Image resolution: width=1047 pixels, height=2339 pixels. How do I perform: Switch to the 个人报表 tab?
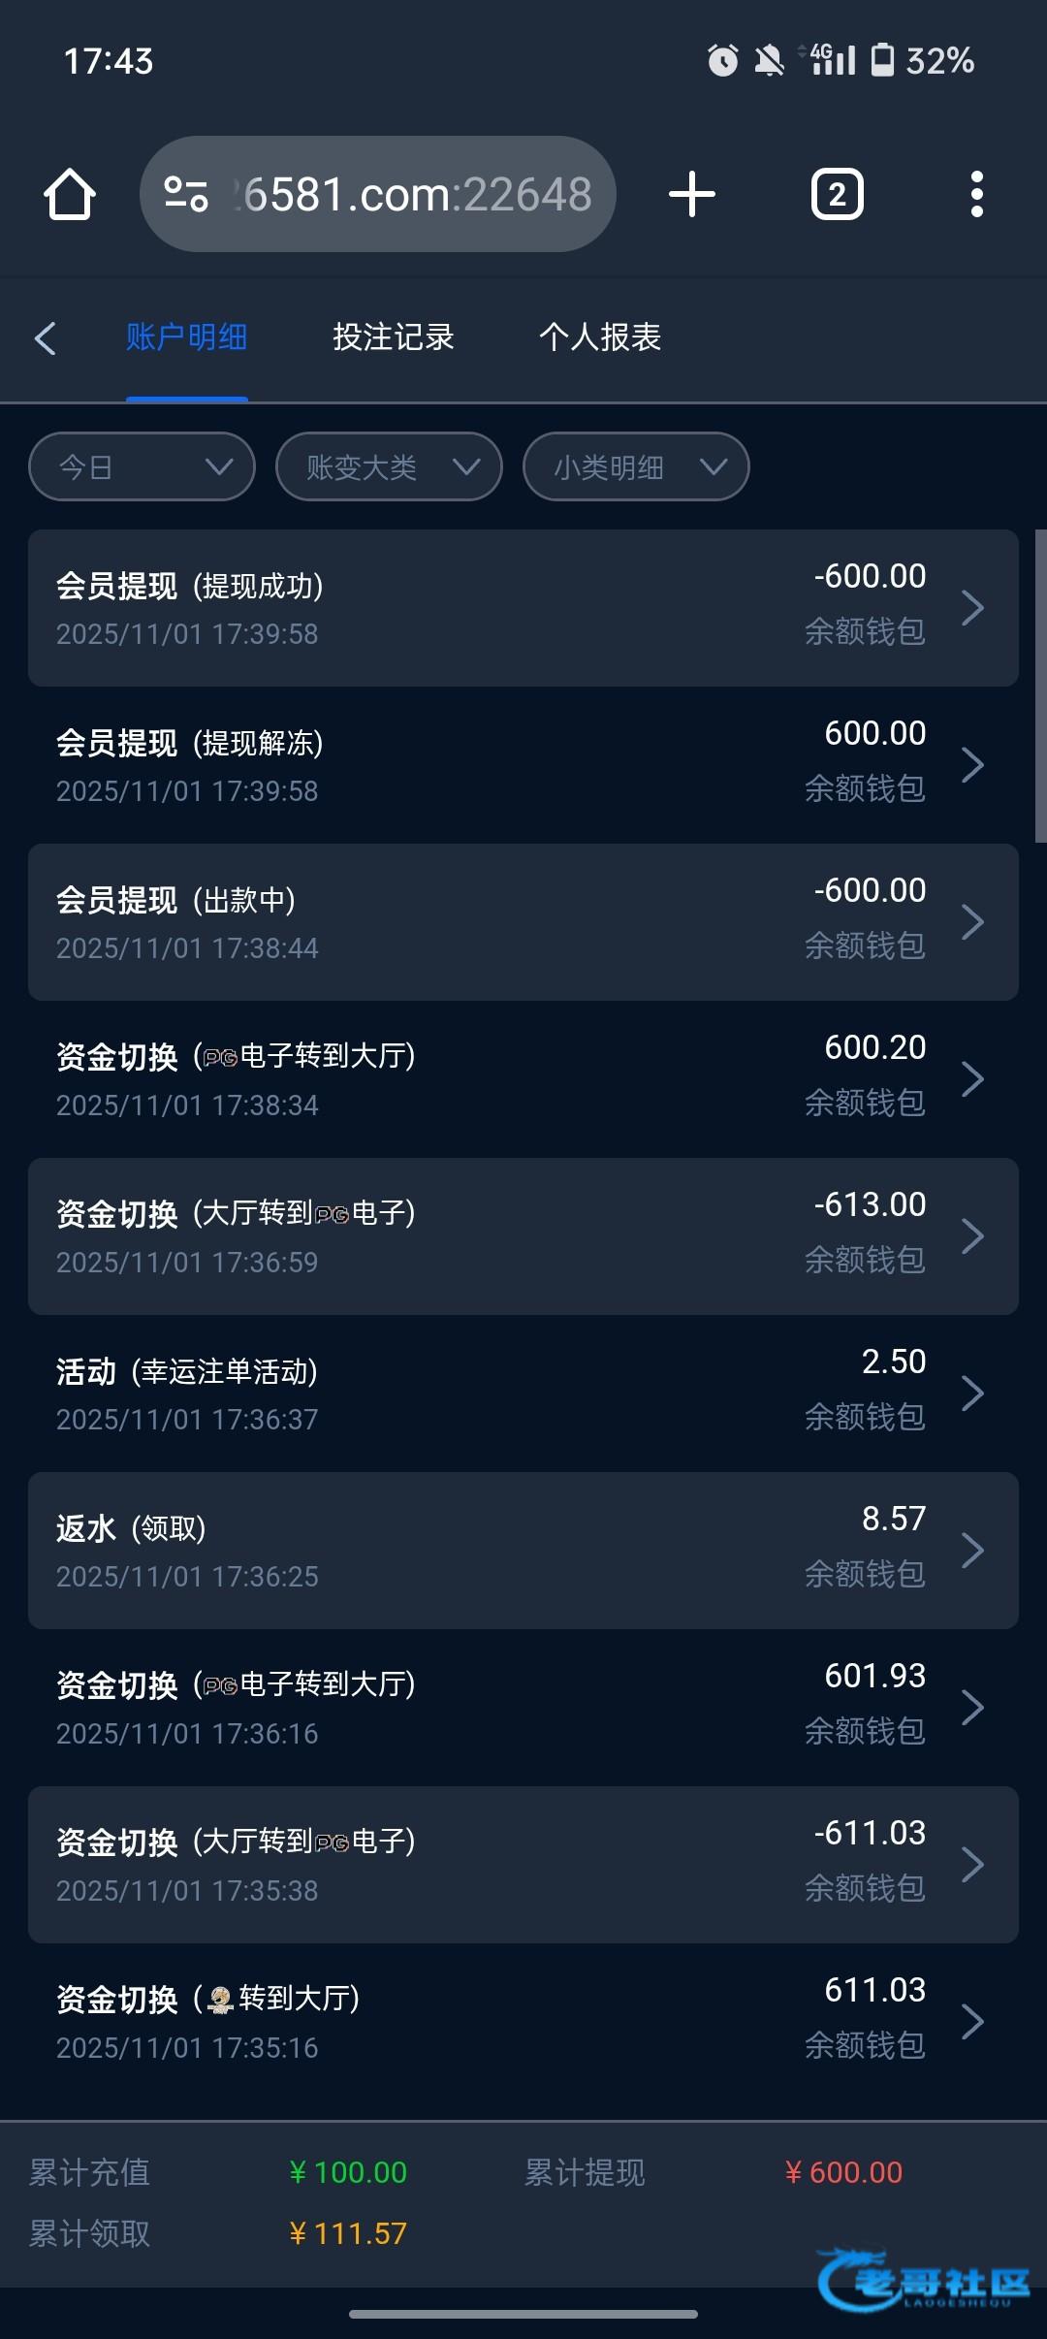[600, 337]
